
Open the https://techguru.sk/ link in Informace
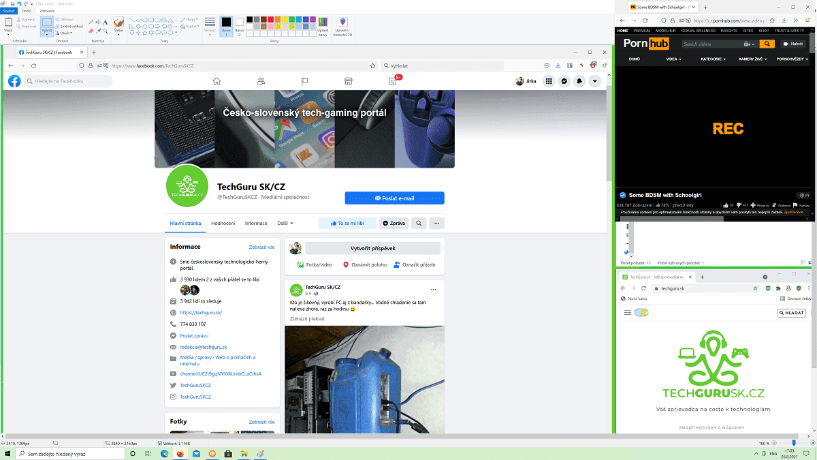click(201, 313)
